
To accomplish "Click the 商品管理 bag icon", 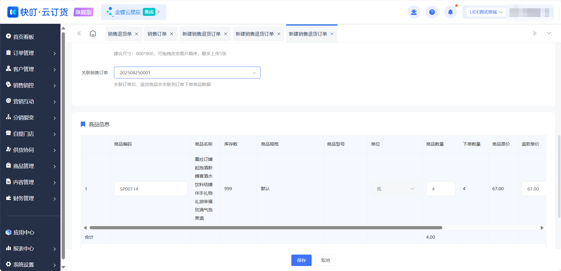I will tap(9, 165).
